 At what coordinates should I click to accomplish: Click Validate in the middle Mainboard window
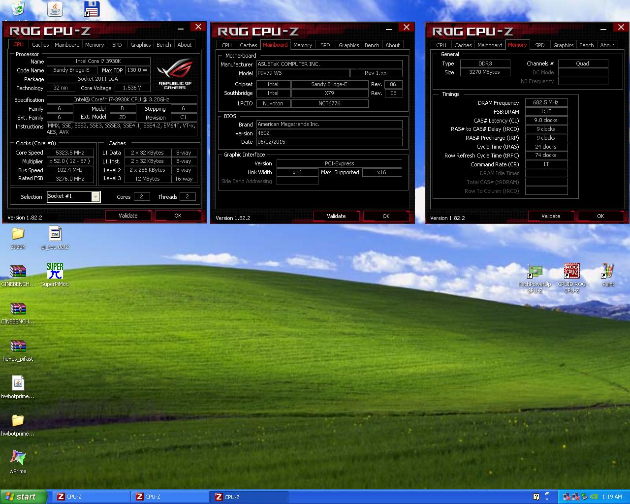point(336,216)
